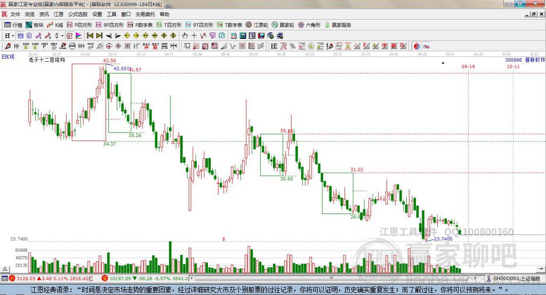The width and height of the screenshot is (546, 295).
Task: Open the 文件 menu
Action: click(15, 14)
